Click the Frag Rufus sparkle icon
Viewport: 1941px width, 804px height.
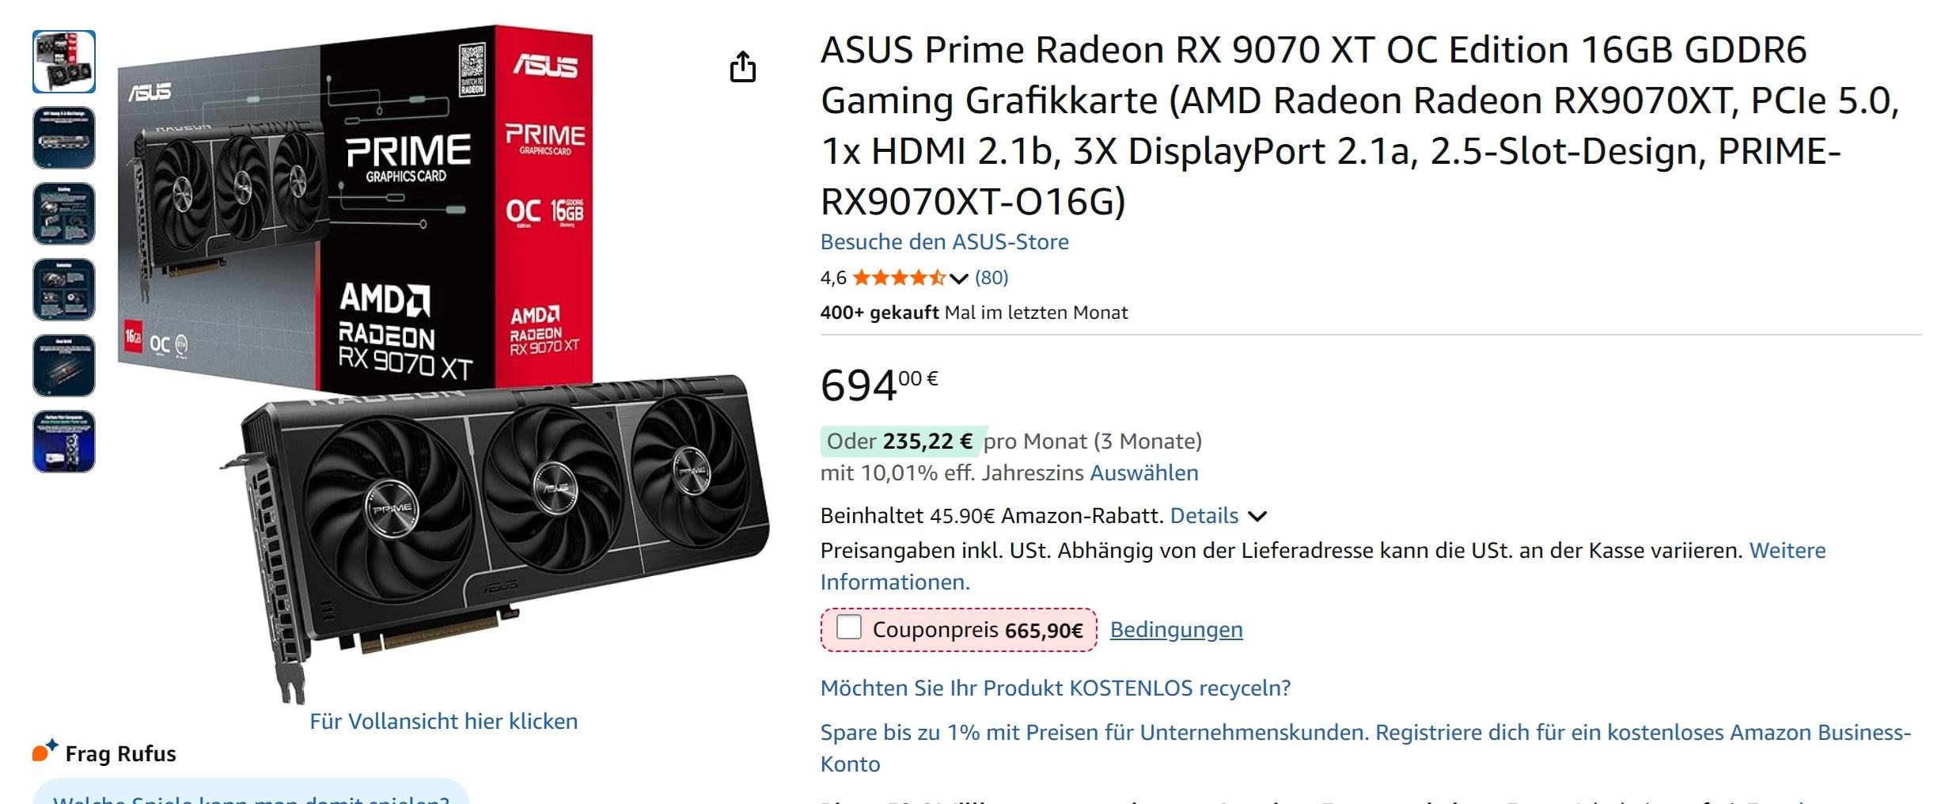coord(45,752)
